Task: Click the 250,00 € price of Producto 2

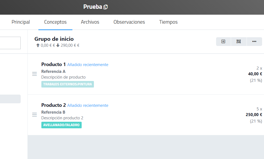Action: 254,115
